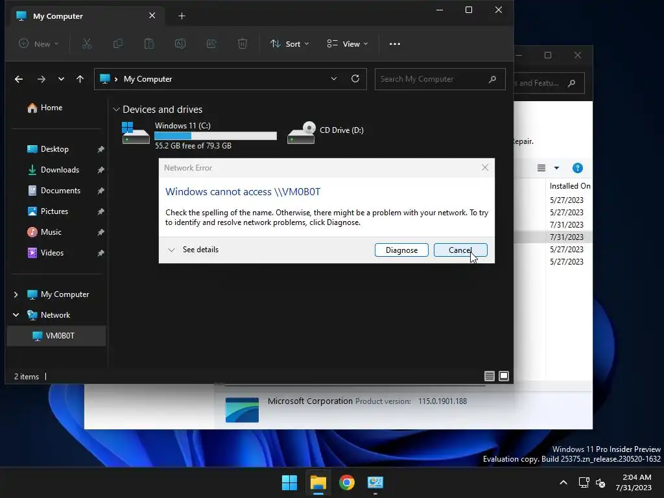The width and height of the screenshot is (664, 498).
Task: Click the Delete trash icon
Action: pyautogui.click(x=243, y=43)
